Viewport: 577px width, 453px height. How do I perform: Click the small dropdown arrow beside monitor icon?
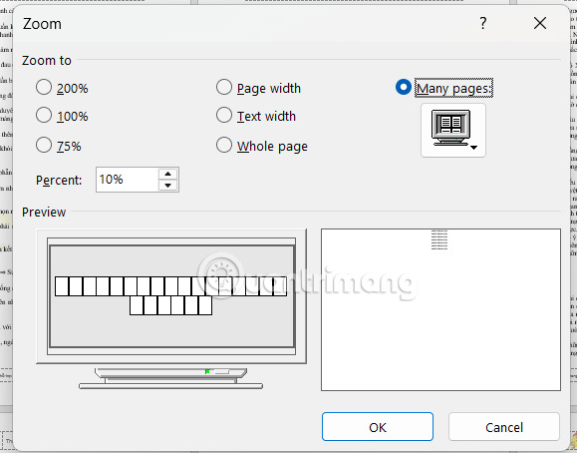click(474, 148)
